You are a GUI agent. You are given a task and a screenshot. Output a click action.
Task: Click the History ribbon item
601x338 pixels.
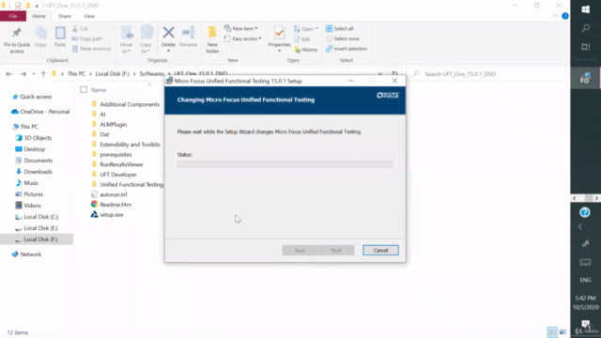[306, 50]
